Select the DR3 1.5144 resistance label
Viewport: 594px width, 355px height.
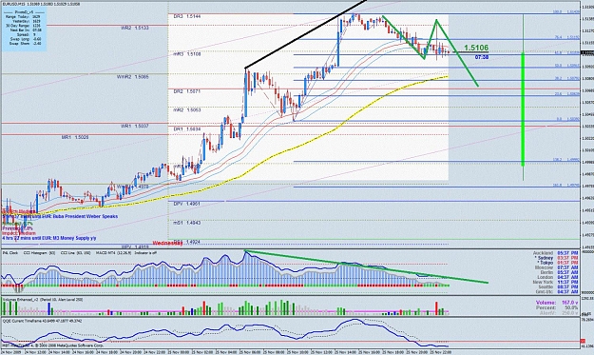pyautogui.click(x=187, y=16)
